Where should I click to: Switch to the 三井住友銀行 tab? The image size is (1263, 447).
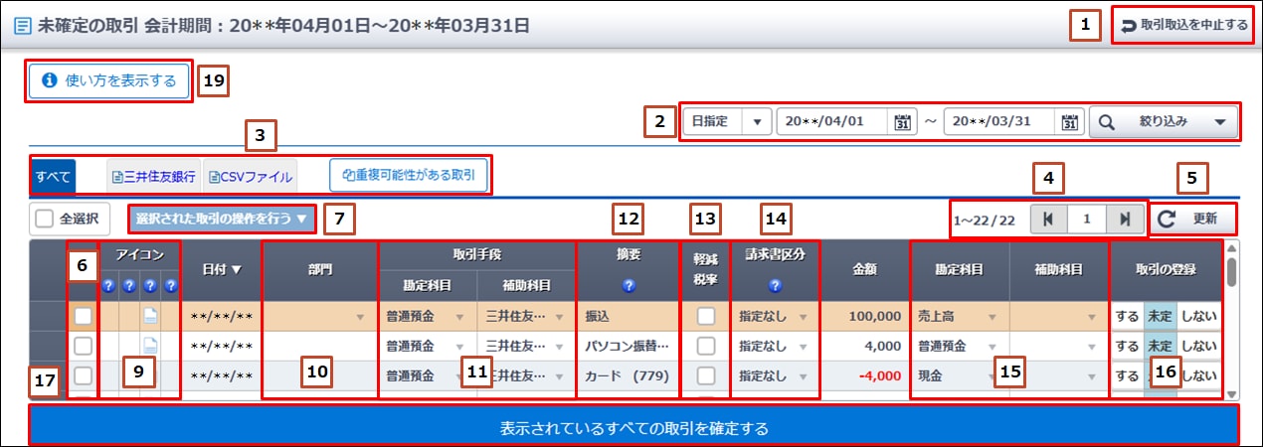pyautogui.click(x=154, y=177)
